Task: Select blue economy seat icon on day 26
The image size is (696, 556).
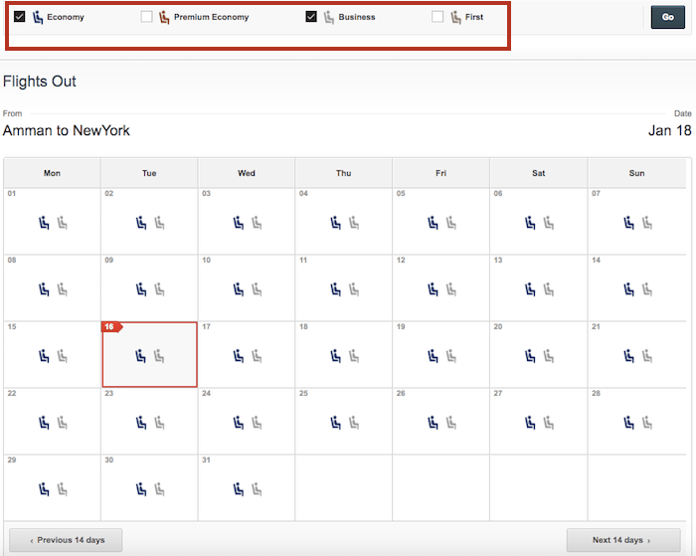Action: (433, 423)
